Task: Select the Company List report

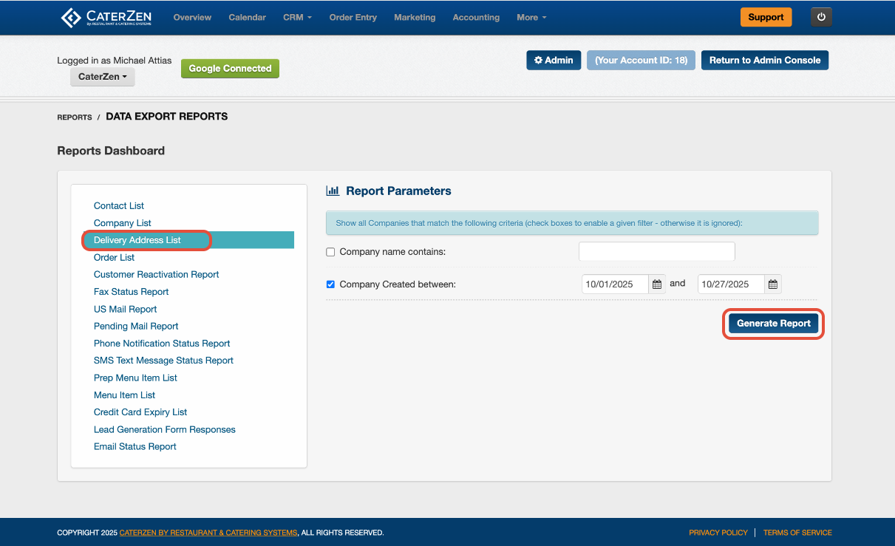Action: (x=123, y=223)
